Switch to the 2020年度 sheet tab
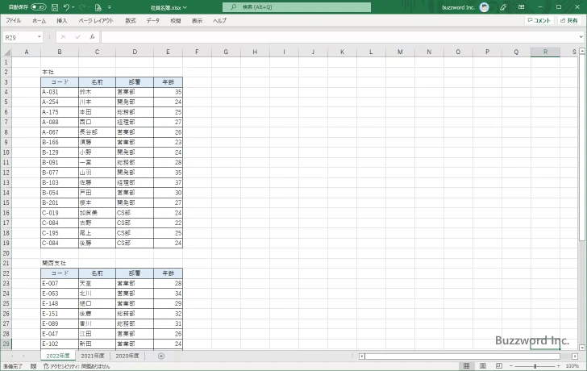This screenshot has height=371, width=587. [127, 356]
